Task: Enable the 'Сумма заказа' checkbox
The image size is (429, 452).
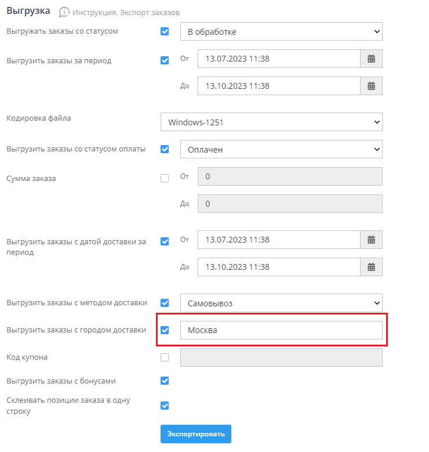Action: click(x=165, y=178)
